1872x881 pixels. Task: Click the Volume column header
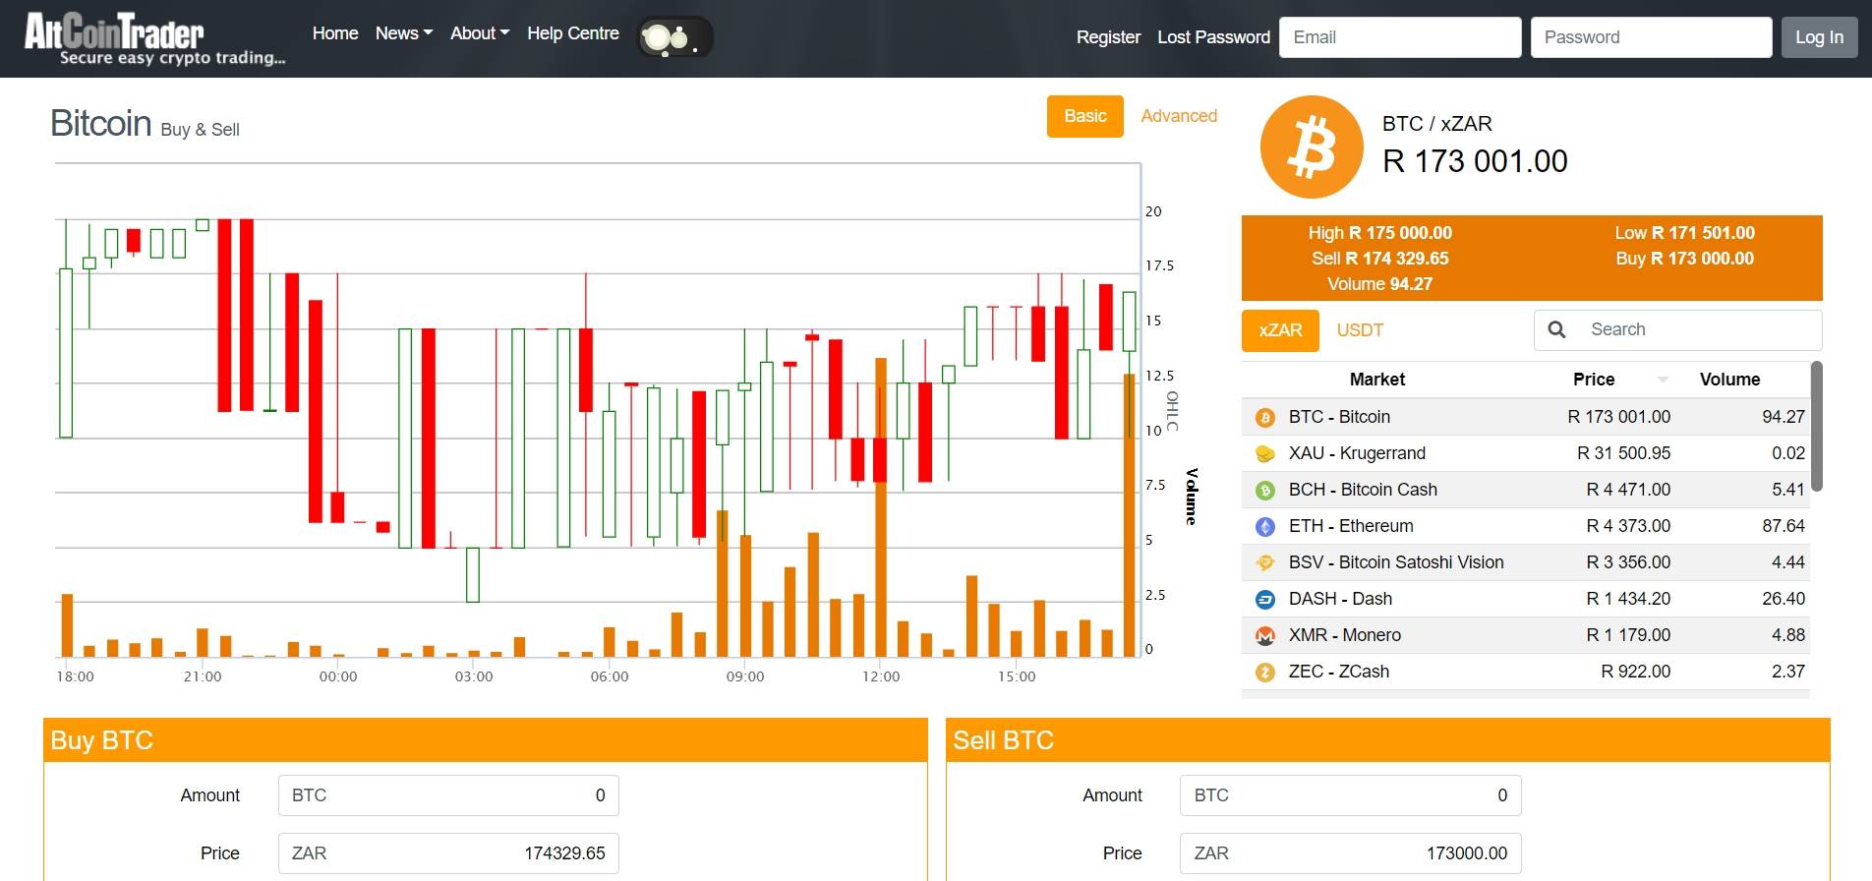coord(1729,380)
